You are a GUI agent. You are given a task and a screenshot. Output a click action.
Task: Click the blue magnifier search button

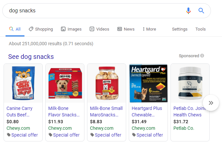click(x=201, y=11)
